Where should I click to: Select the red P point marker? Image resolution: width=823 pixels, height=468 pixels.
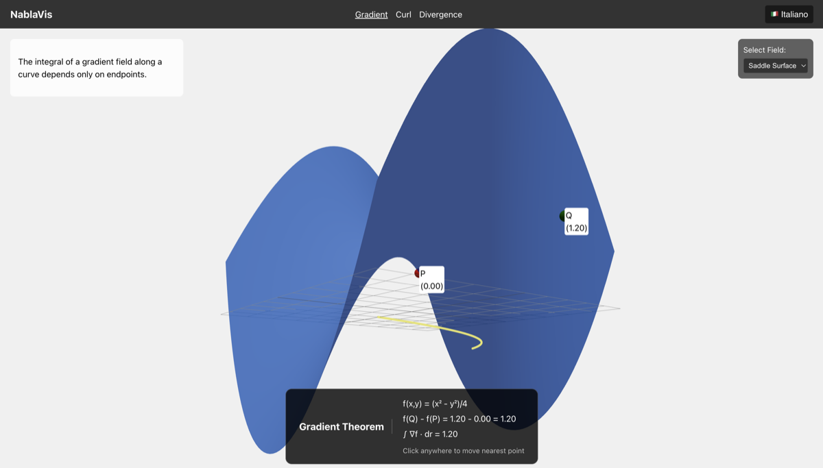pyautogui.click(x=418, y=273)
